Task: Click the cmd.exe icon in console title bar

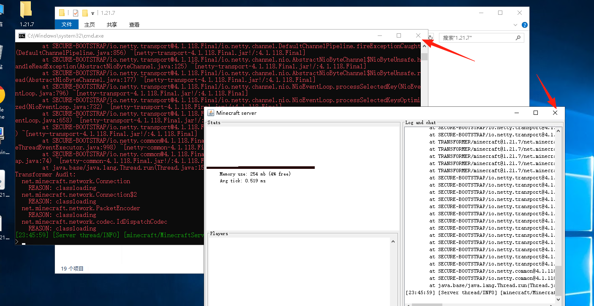Action: (x=22, y=36)
